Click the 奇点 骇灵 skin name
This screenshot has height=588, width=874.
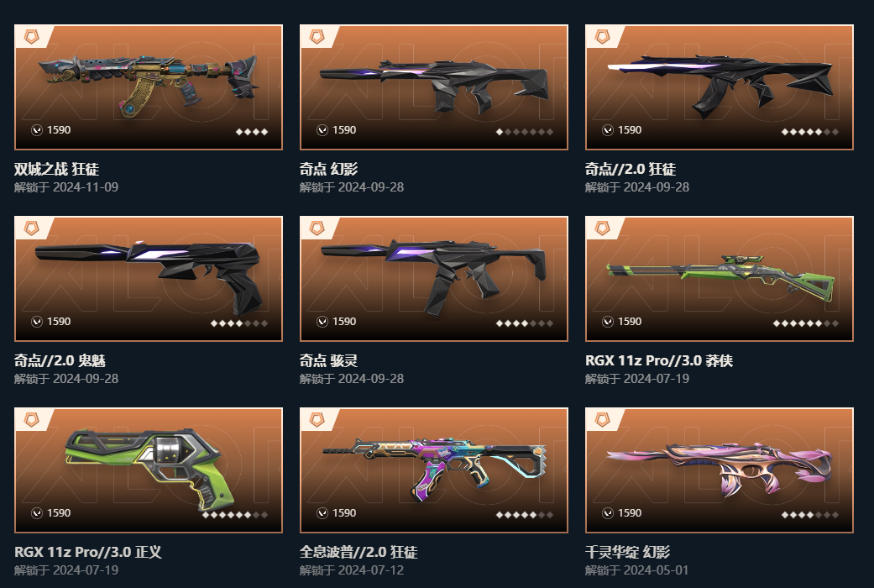click(x=328, y=360)
